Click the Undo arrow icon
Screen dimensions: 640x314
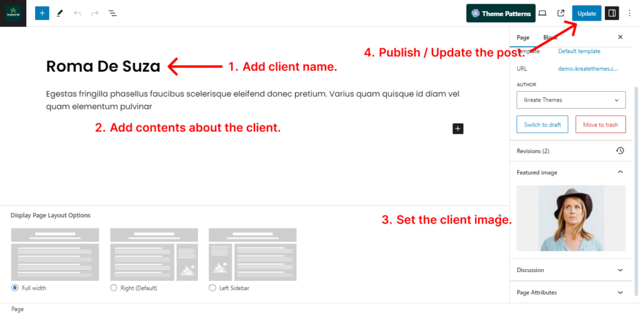[x=77, y=13]
